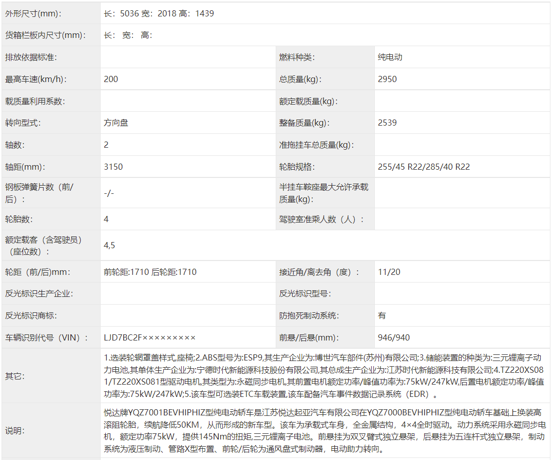Image resolution: width=553 pixels, height=460 pixels.
Task: Click the 转向型式 label
Action: [23, 123]
